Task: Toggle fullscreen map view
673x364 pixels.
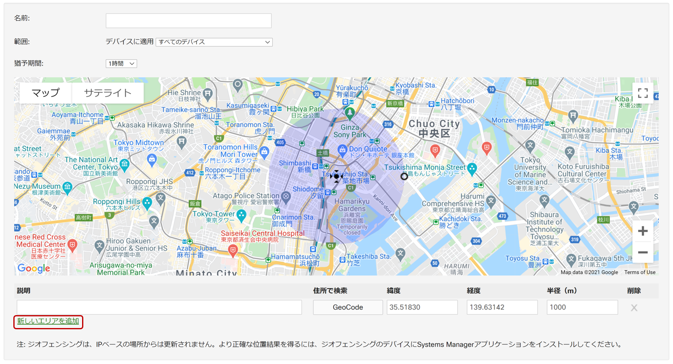Action: [643, 93]
